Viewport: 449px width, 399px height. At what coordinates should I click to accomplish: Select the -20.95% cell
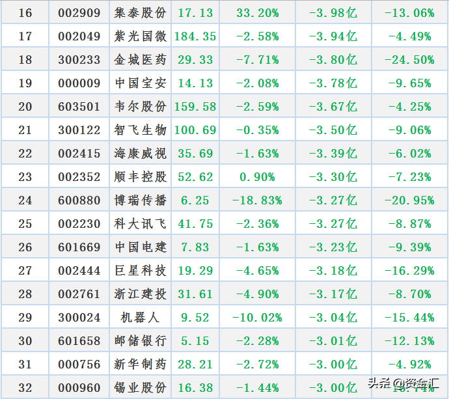tap(409, 200)
